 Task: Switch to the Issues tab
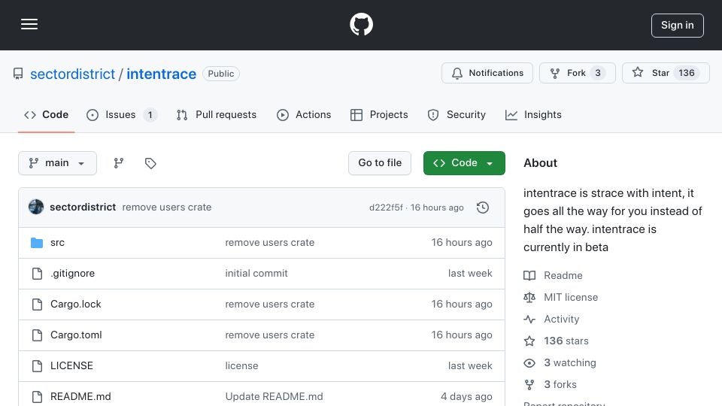(x=122, y=114)
